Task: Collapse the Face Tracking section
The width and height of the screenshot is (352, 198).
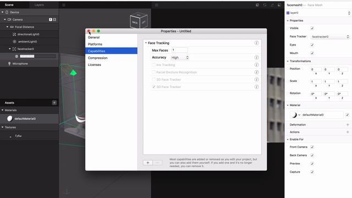Action: coord(146,43)
